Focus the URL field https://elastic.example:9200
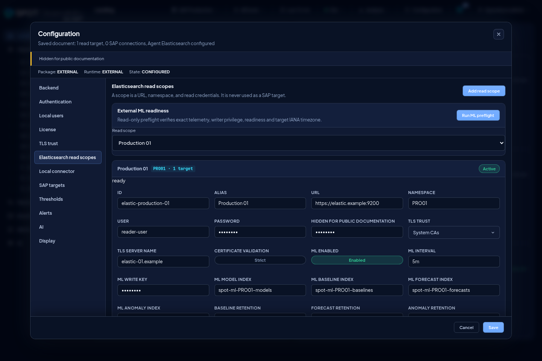This screenshot has height=361, width=542. point(357,203)
